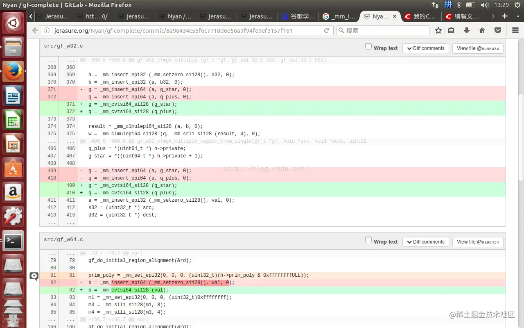This screenshot has height=328, width=524.
Task: Open new line 409 number link
Action: click(71, 185)
